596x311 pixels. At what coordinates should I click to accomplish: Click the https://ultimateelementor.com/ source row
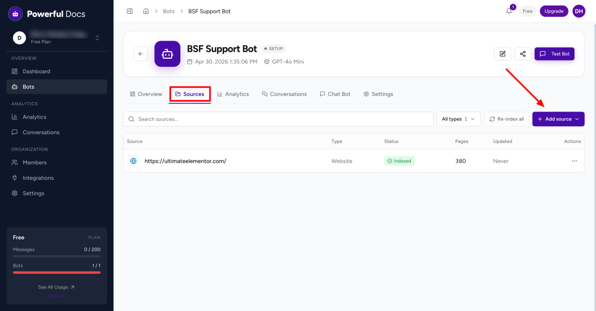[354, 161]
